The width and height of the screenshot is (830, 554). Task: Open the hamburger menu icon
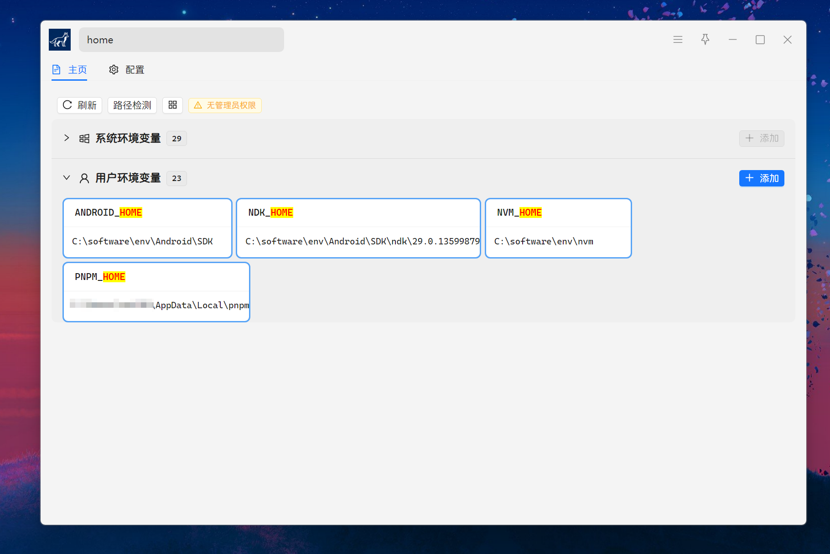[x=678, y=40]
